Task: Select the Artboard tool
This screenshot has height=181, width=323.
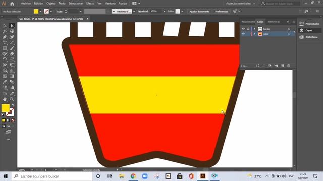Action: pos(5,94)
